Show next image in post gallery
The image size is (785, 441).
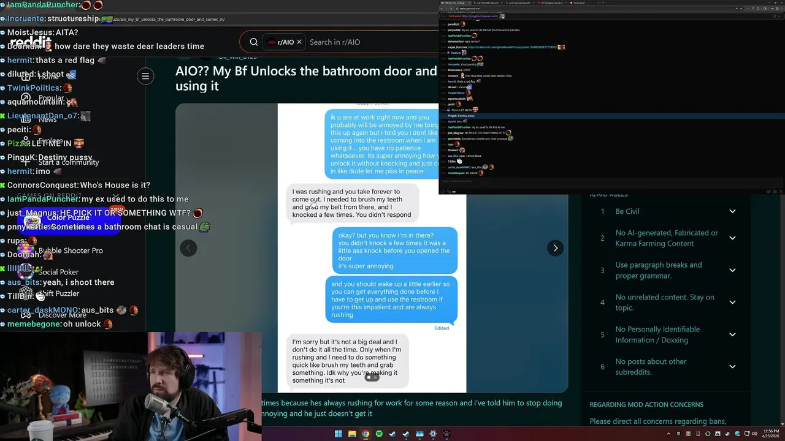555,248
